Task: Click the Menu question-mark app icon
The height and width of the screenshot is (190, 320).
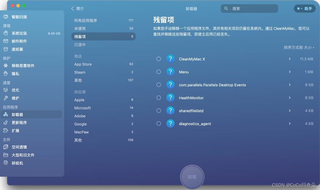Action: 170,72
